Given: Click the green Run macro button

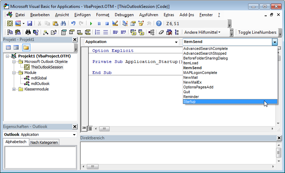Looking at the screenshot, I should click(91, 24).
